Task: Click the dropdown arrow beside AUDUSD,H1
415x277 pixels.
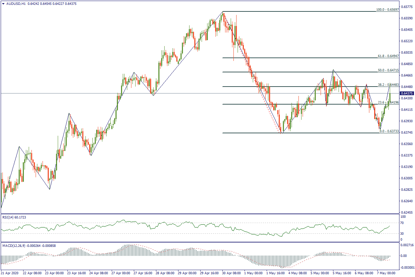Action: 3,3
